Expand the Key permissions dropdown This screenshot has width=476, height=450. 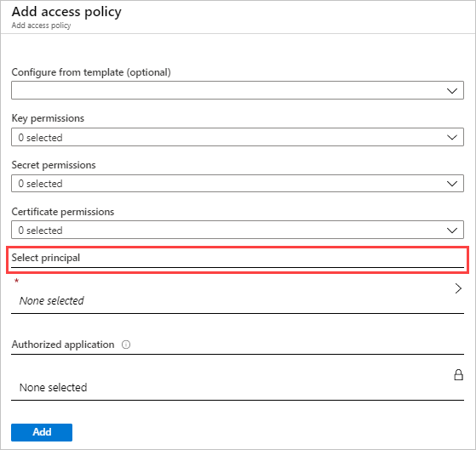tap(238, 137)
